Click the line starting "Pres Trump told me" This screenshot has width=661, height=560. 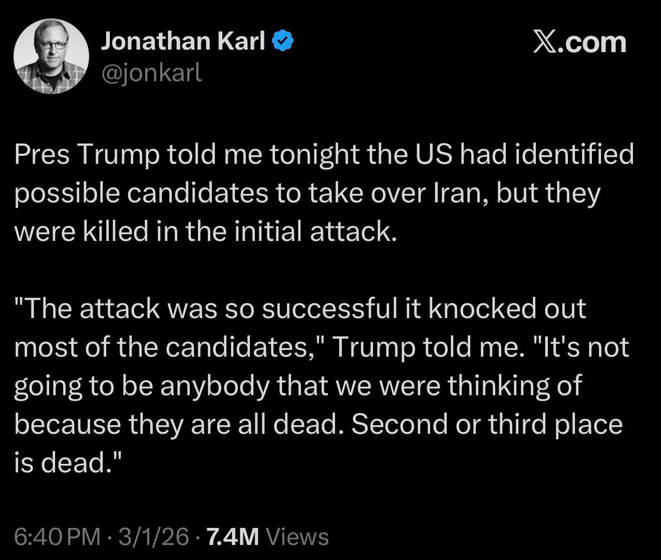tap(324, 155)
